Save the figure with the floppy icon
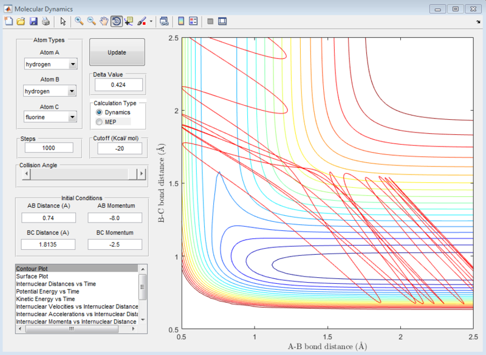The image size is (486, 355). tap(33, 21)
